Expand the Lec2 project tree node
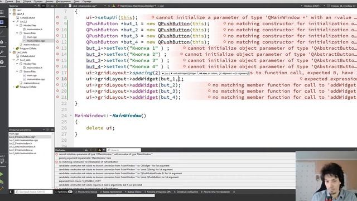This screenshot has height=201, width=357. (11, 10)
